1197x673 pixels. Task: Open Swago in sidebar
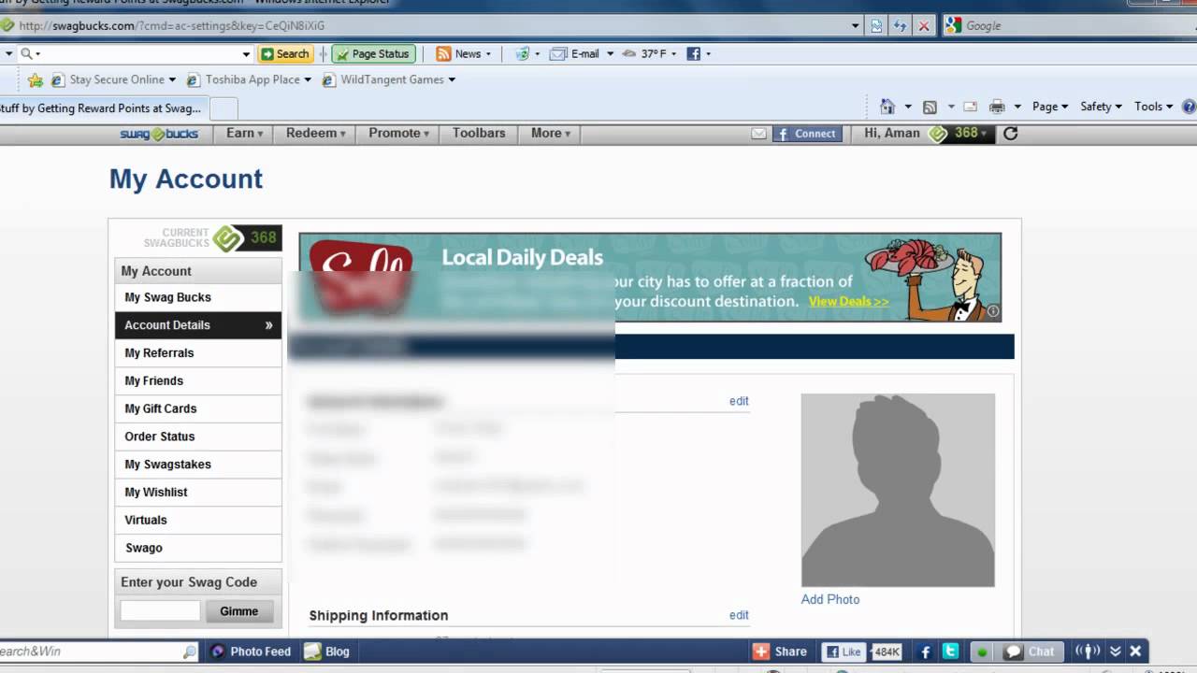click(x=198, y=548)
